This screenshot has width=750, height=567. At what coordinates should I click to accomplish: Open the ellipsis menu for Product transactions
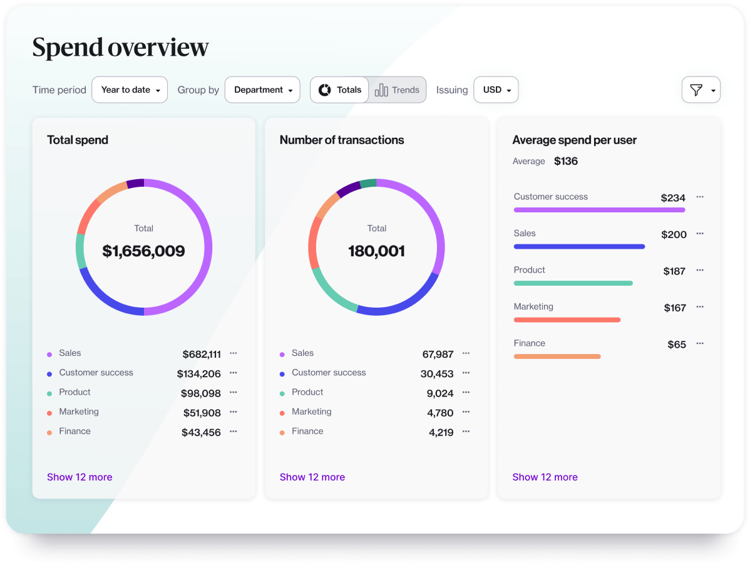[465, 393]
